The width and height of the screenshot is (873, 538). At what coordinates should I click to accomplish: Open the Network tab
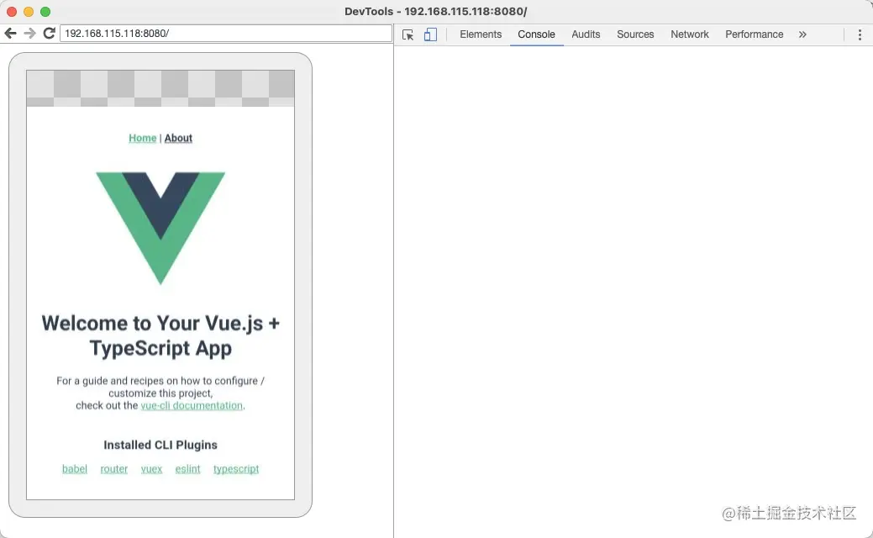689,34
